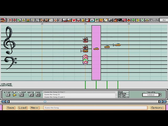
Task: Select the Baby Face instrument
Action: 55,20
